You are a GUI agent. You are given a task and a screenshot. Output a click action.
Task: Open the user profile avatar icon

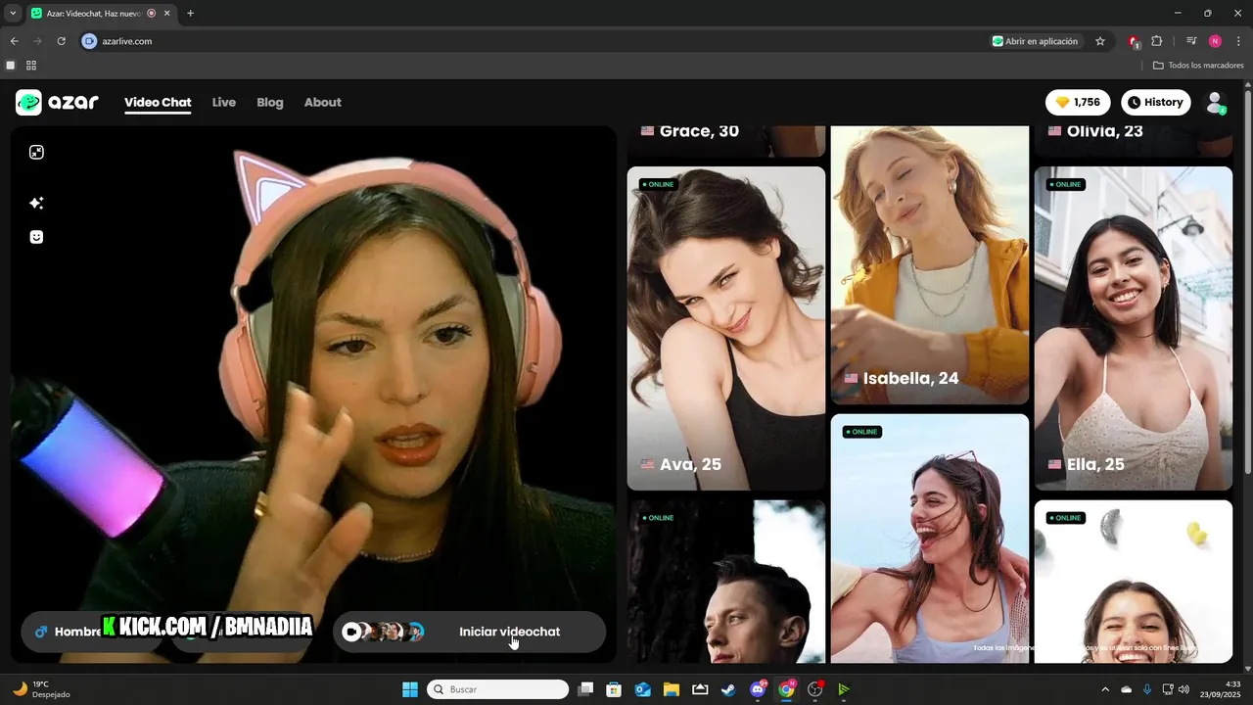[x=1215, y=102]
